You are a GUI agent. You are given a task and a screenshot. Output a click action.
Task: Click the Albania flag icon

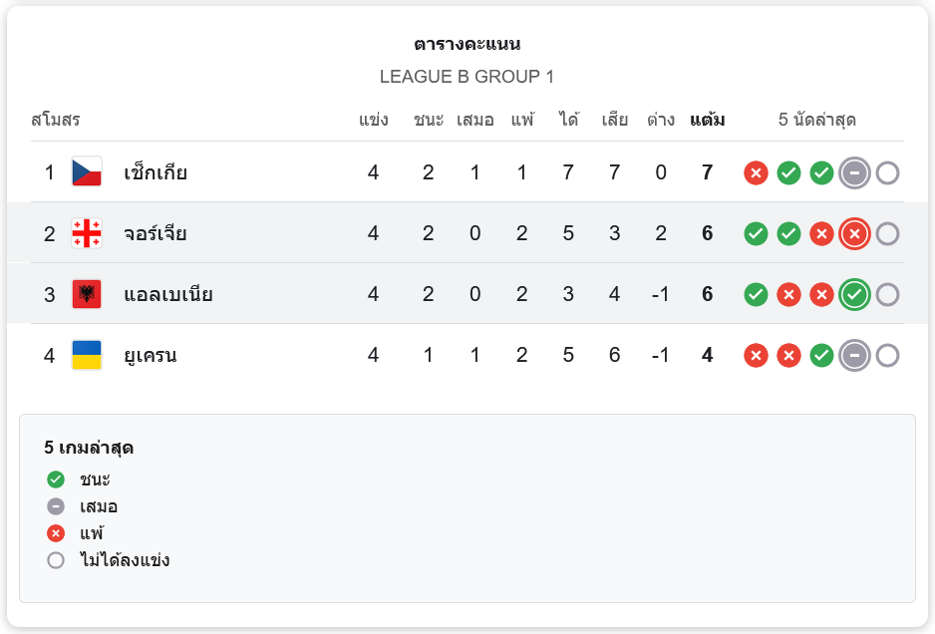coord(87,294)
